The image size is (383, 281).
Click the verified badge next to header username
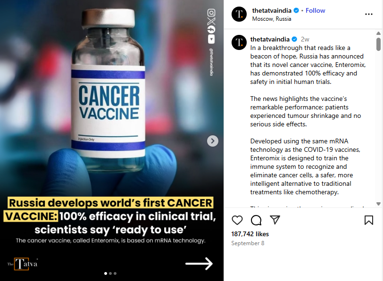click(x=296, y=10)
